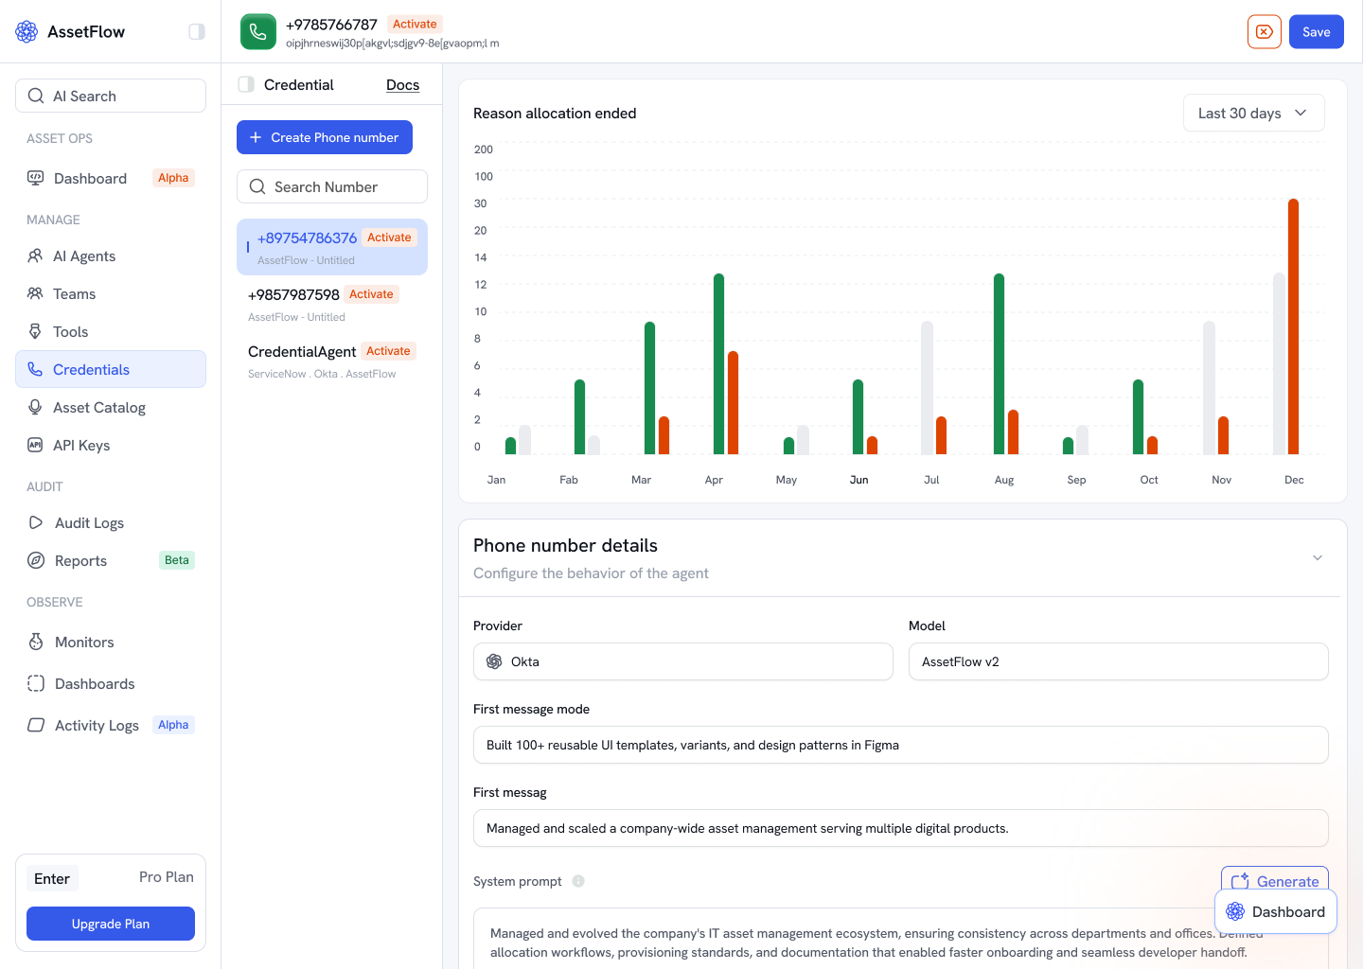Click the AI Agents icon
Image resolution: width=1363 pixels, height=969 pixels.
[x=35, y=255]
